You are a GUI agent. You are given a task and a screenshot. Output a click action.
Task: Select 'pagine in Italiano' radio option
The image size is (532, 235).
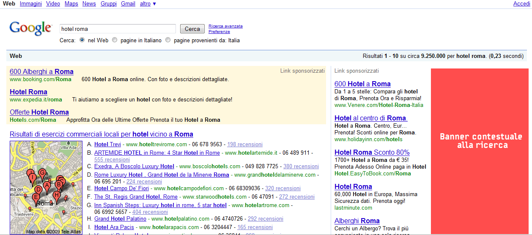[x=115, y=40]
